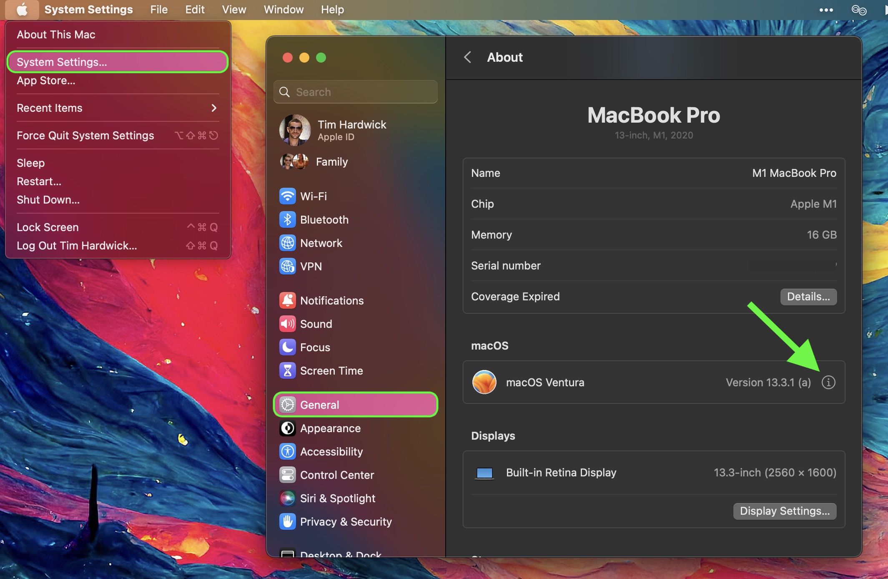Choose Force Quit System Settings
Image resolution: width=888 pixels, height=579 pixels.
click(118, 136)
